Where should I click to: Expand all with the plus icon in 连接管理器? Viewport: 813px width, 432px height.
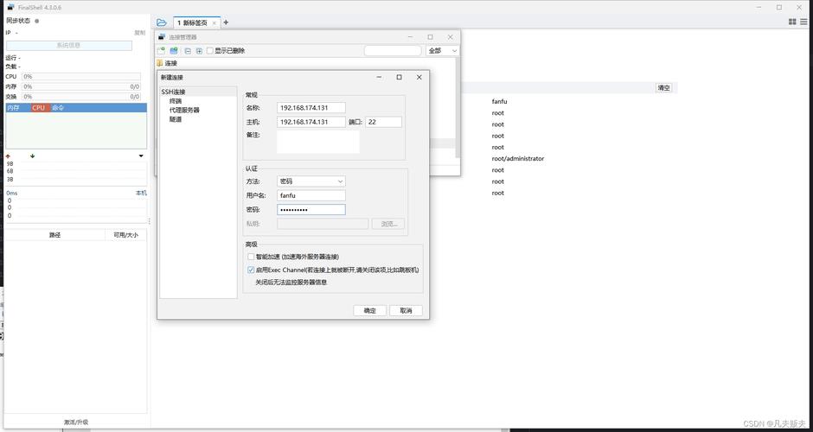pyautogui.click(x=199, y=51)
